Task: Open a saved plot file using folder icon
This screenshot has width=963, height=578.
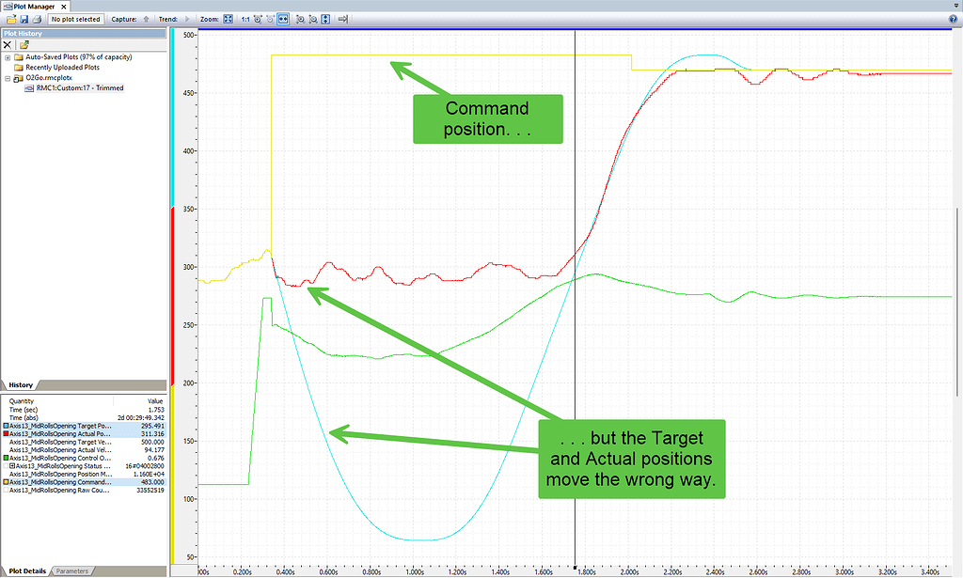Action: click(x=9, y=18)
